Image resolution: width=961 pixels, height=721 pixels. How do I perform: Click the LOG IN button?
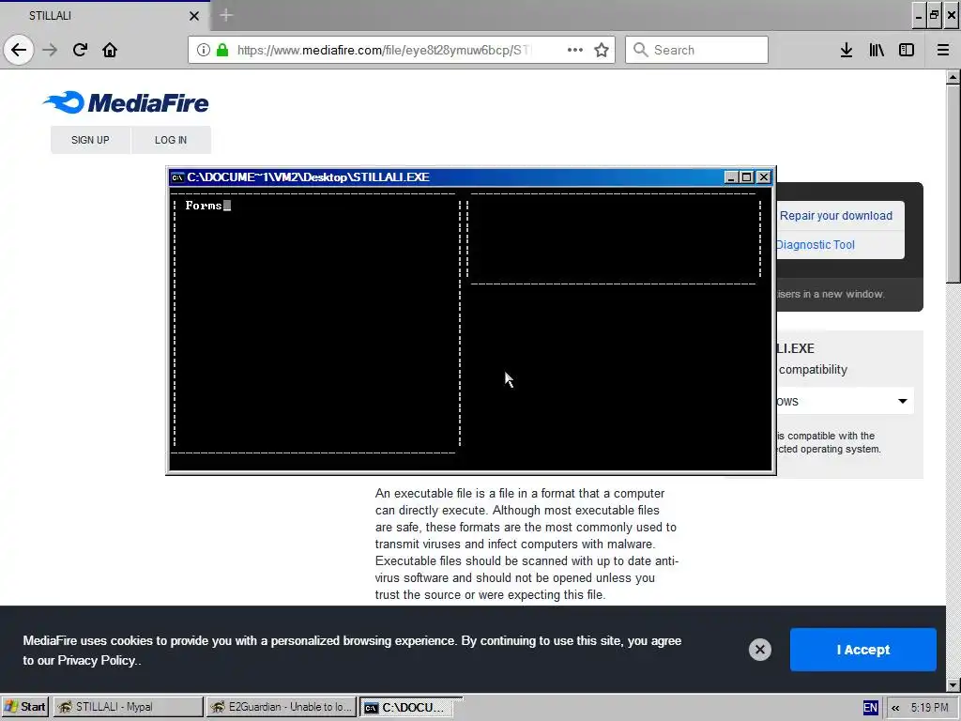click(171, 140)
